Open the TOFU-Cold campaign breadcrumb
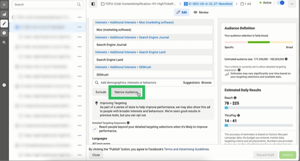This screenshot has height=161, width=300. coord(138,4)
